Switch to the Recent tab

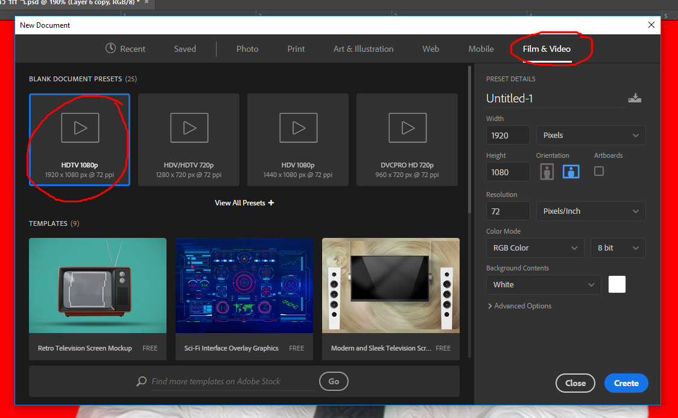[x=125, y=49]
